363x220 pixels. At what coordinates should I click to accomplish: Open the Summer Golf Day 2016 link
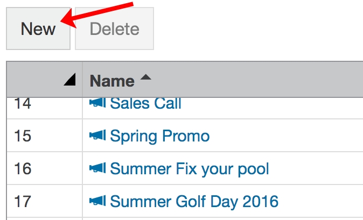[194, 202]
